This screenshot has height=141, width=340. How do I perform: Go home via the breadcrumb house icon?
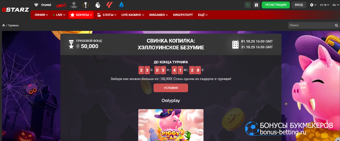point(4,25)
